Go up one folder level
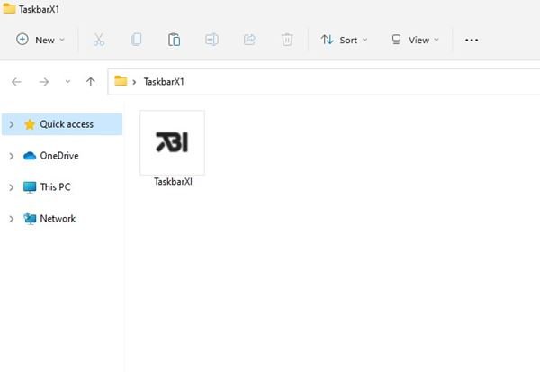540x372 pixels. tap(91, 82)
